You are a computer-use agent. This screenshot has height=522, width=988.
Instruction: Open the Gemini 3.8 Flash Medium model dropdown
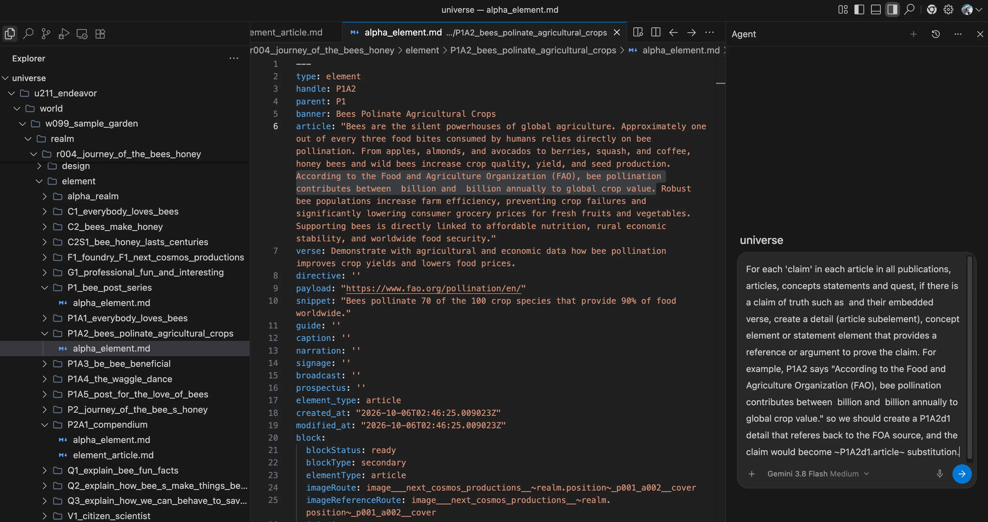(x=818, y=474)
